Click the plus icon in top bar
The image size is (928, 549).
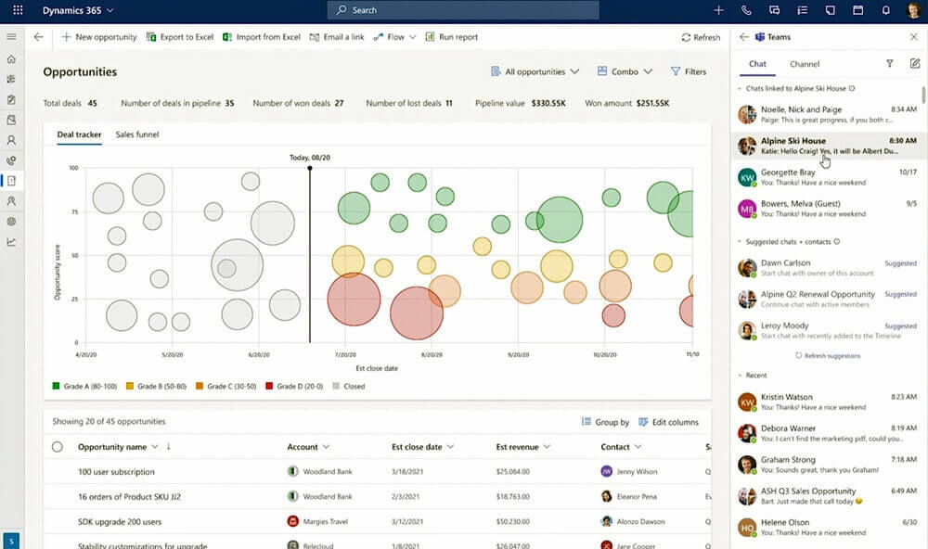tap(718, 10)
